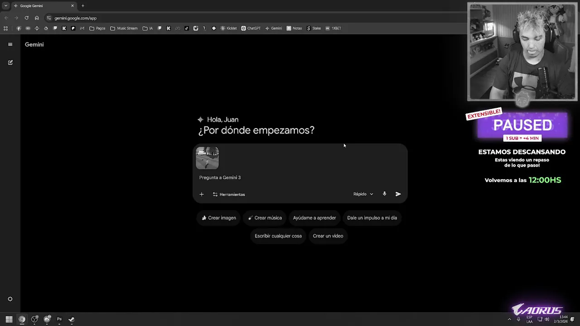Open the 1XBET bookmark
The image size is (580, 326).
coord(333,28)
